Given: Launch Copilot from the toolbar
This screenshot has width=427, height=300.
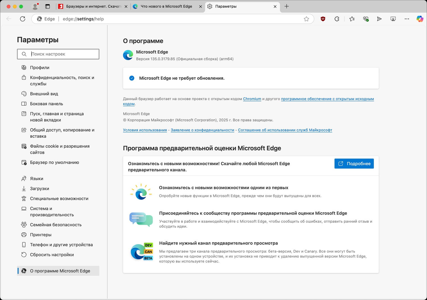Looking at the screenshot, I should coord(420,19).
